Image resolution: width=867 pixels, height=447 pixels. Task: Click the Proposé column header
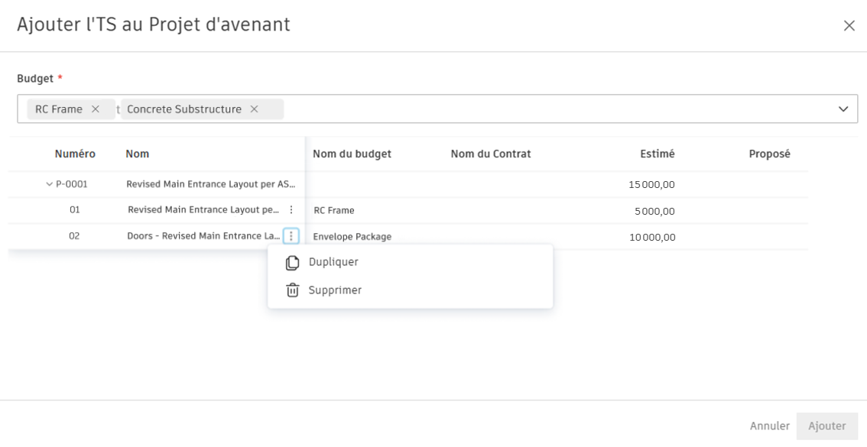pyautogui.click(x=769, y=154)
